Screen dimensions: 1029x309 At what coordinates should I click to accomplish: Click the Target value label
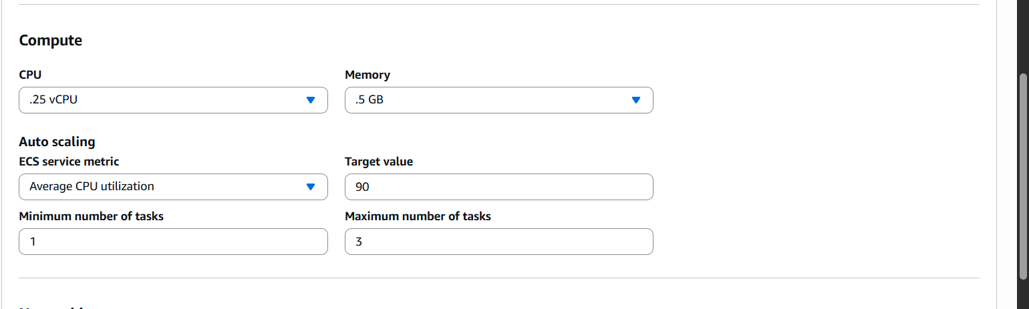[x=378, y=162]
